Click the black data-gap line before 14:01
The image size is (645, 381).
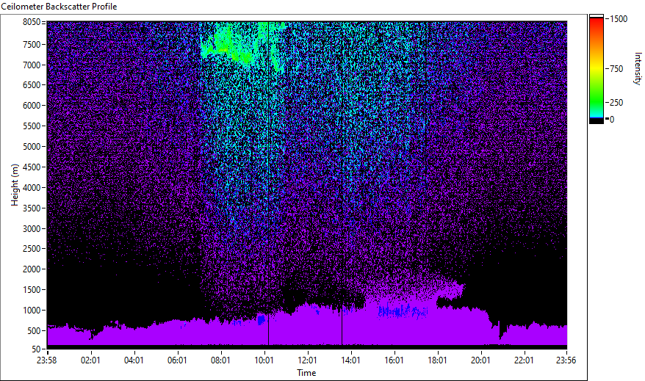pos(342,327)
